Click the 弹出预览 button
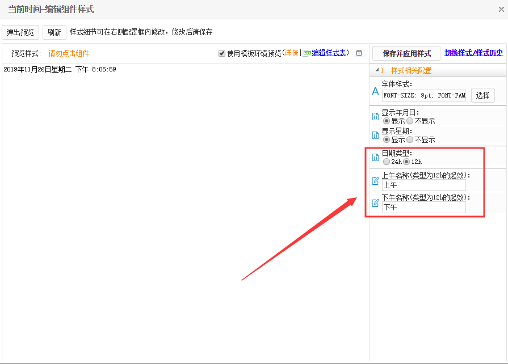The width and height of the screenshot is (508, 364). click(20, 32)
